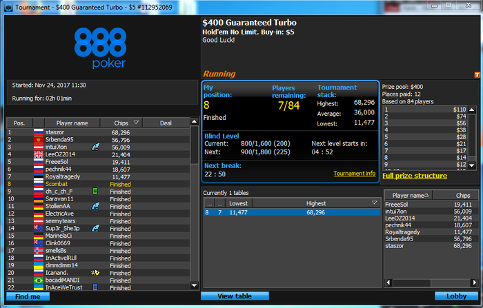The image size is (483, 308).
Task: Click the blue fin icon beside StollenAA
Action: click(95, 206)
